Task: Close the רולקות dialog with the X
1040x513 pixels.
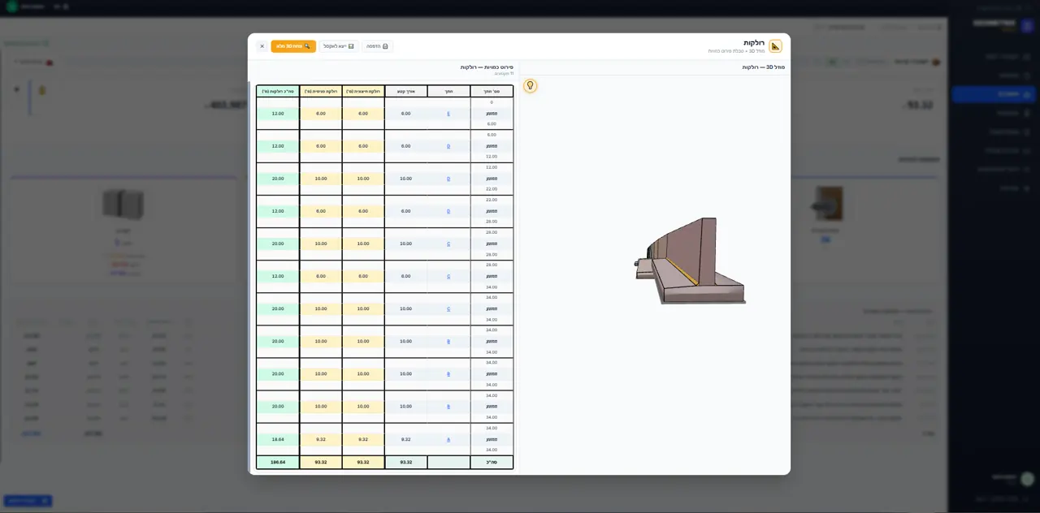Action: [x=262, y=46]
